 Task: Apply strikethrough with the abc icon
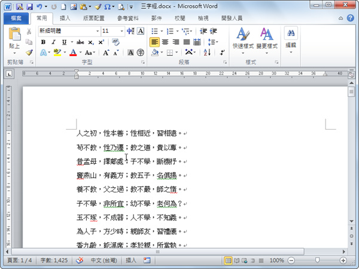pyautogui.click(x=80, y=42)
